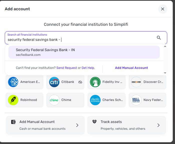
Task: Click the Discover logo icon
Action: pos(136,82)
